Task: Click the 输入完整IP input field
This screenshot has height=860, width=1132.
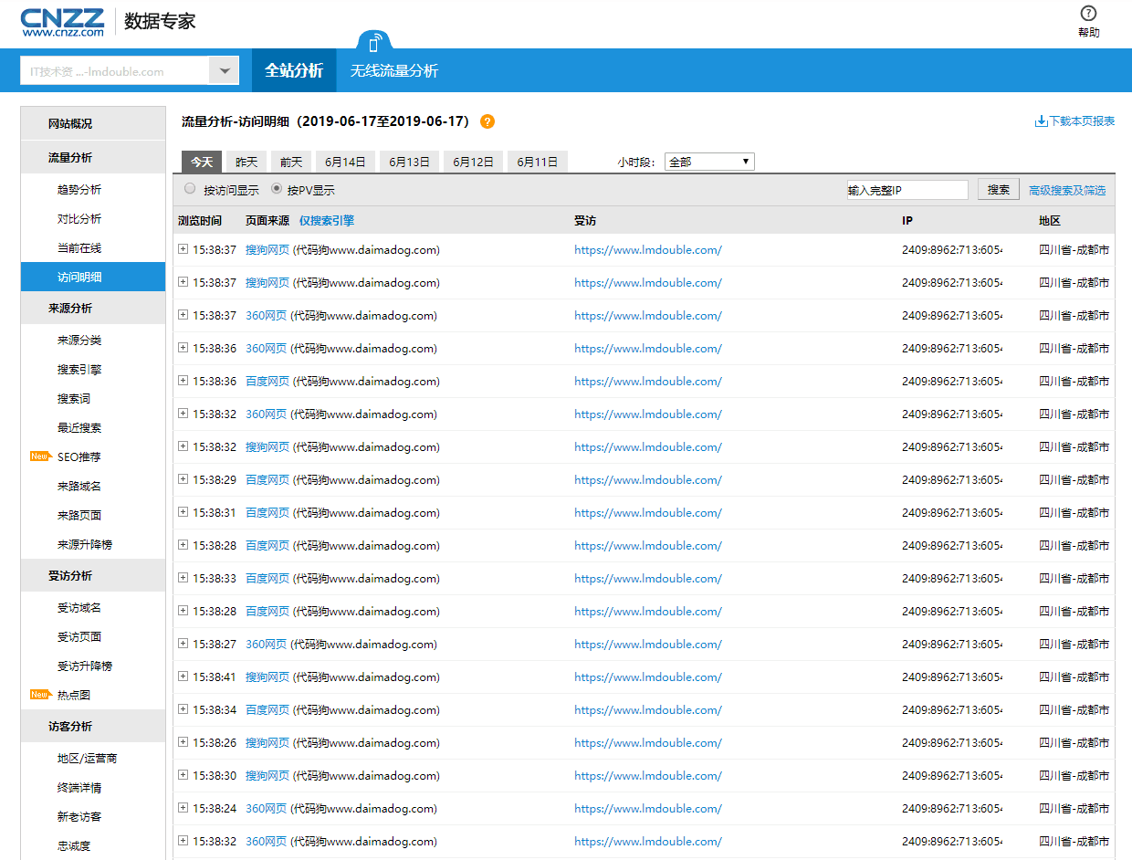Action: click(907, 190)
